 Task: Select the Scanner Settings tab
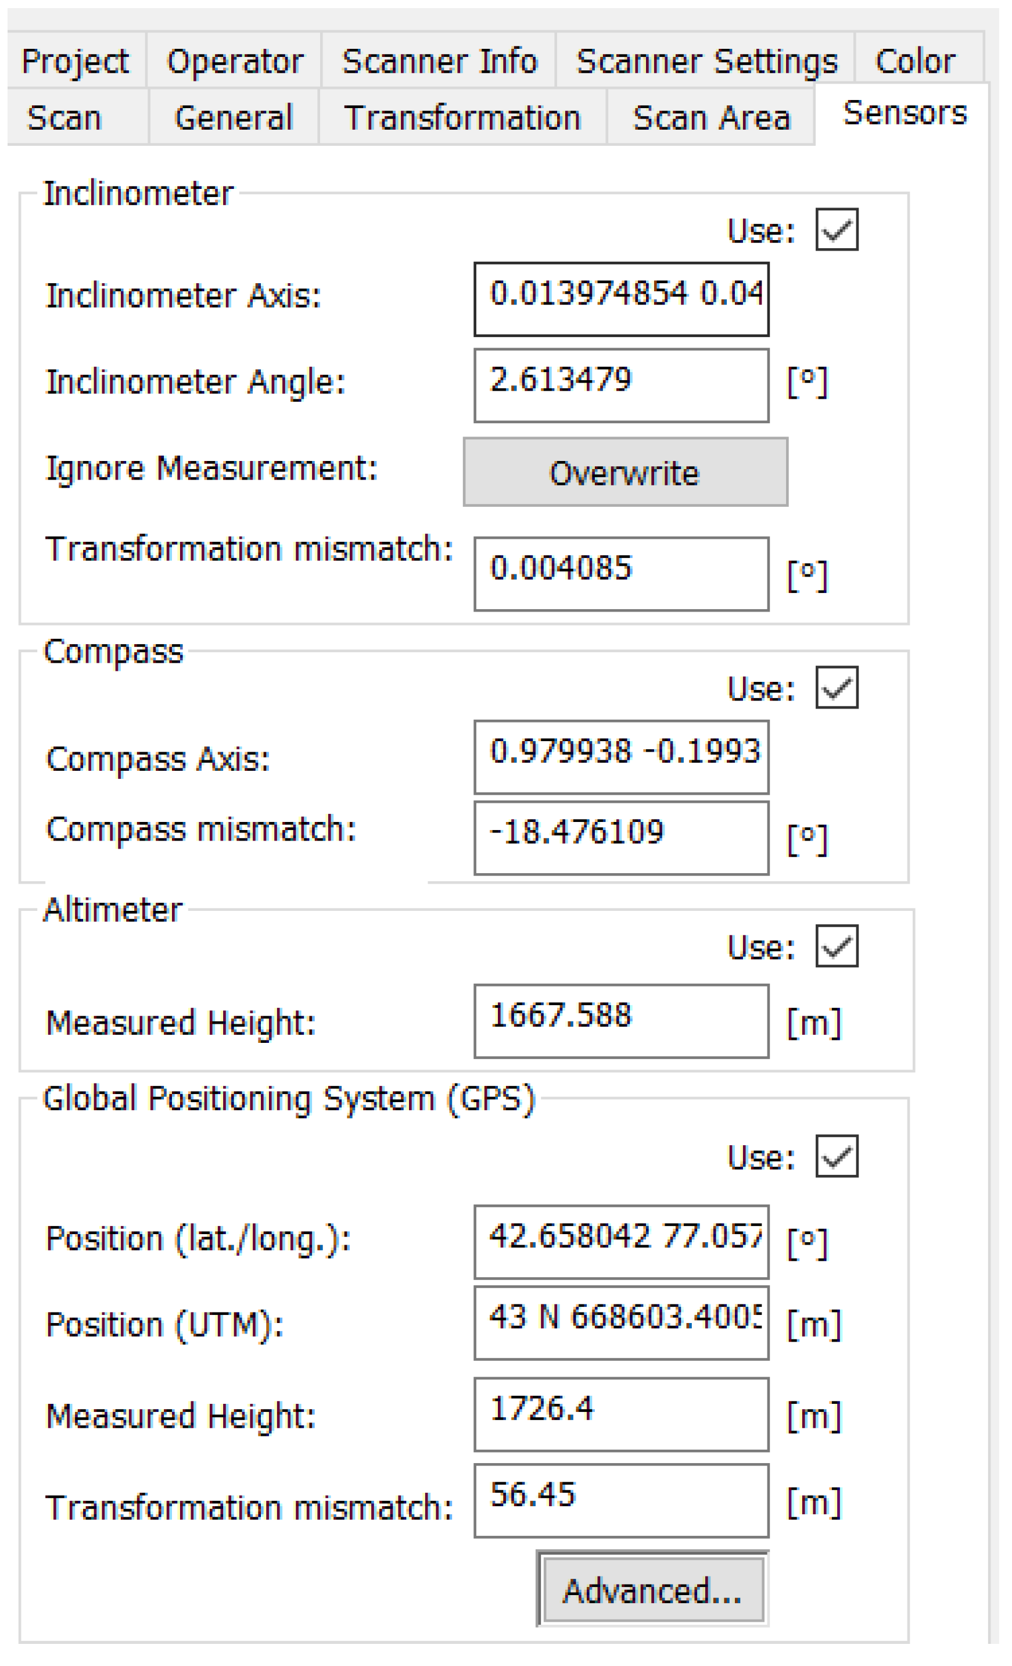tap(706, 62)
